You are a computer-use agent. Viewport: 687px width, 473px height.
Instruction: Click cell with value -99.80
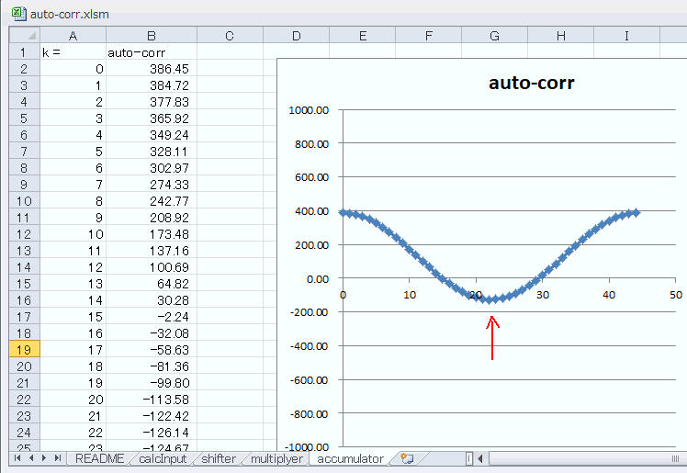(x=152, y=382)
